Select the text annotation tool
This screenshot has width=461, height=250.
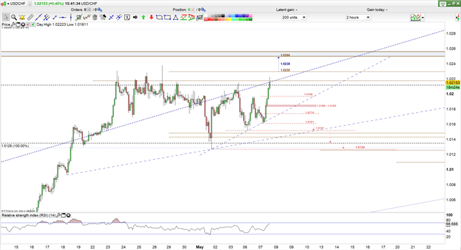[127, 18]
